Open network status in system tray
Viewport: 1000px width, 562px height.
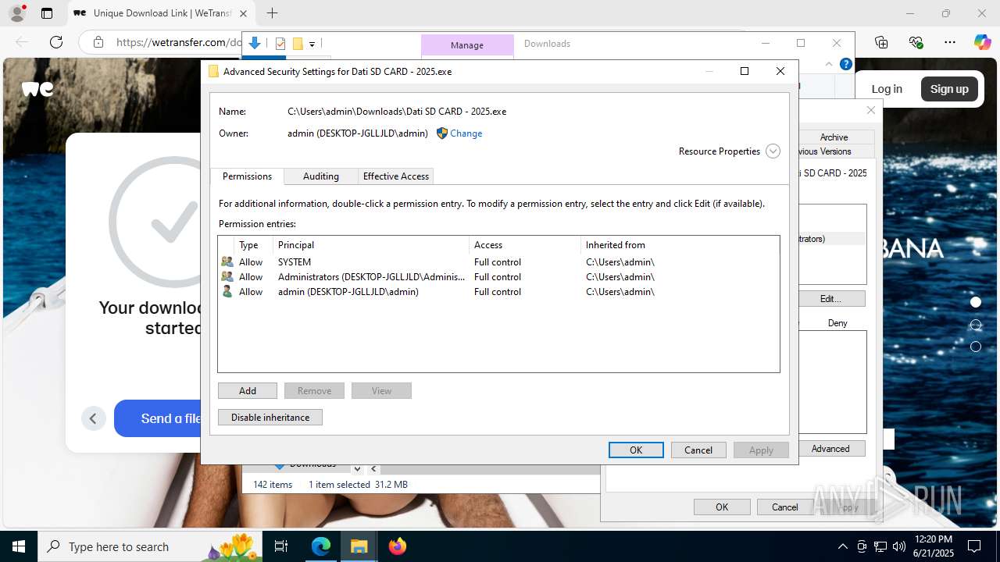[880, 546]
